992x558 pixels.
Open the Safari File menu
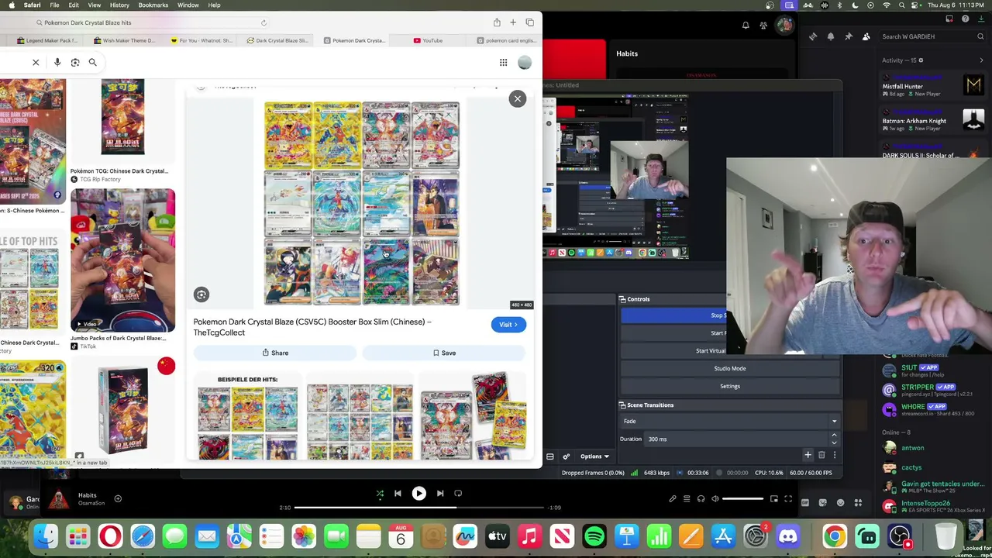54,5
